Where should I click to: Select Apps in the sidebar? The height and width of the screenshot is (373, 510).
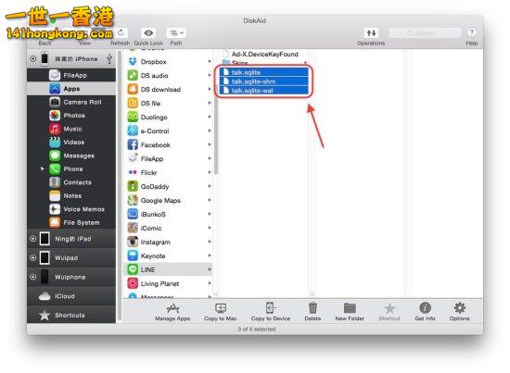(x=71, y=89)
